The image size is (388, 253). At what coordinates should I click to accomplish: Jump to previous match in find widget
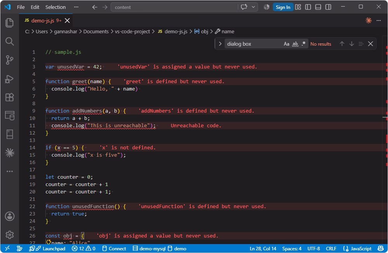coord(342,44)
